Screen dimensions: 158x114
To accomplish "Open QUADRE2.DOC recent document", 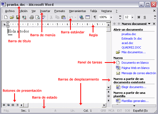I will [x=131, y=47].
